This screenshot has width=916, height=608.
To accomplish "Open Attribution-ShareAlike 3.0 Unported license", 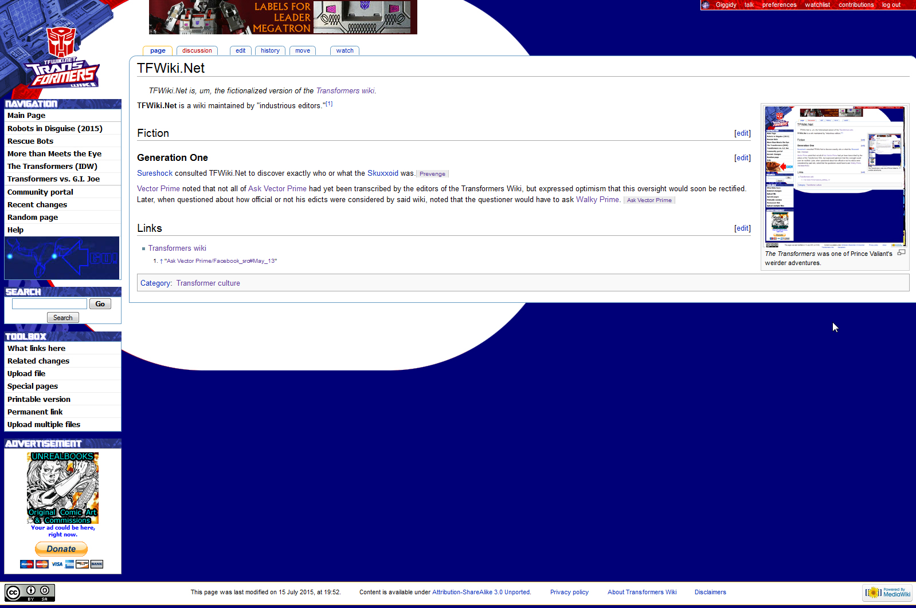I will [482, 593].
